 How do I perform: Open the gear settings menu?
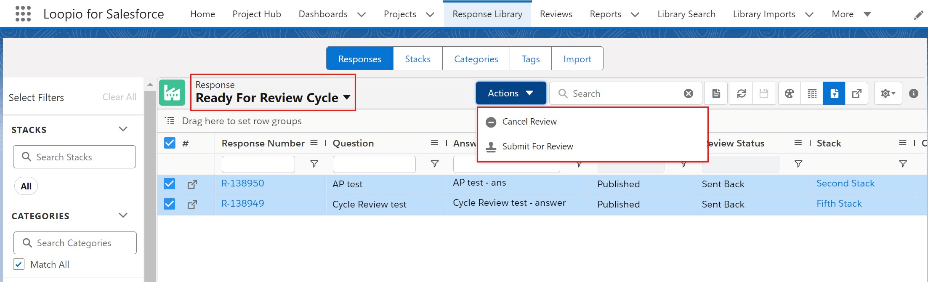coord(888,93)
